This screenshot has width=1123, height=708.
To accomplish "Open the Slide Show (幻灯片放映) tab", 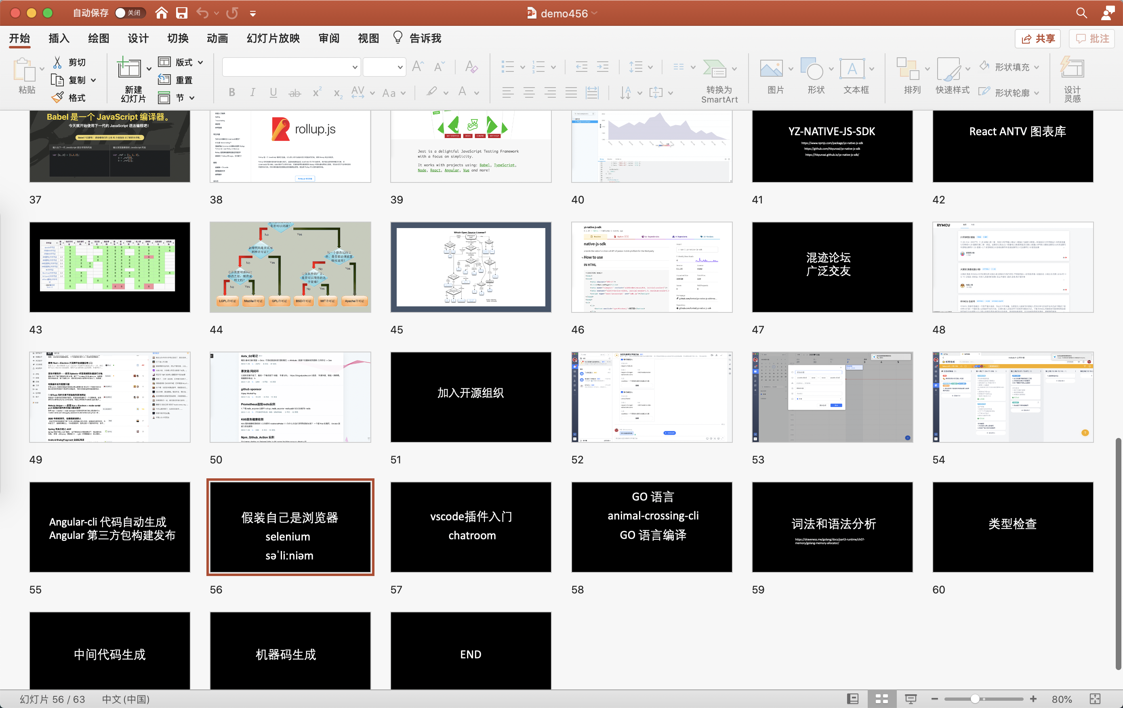I will [273, 38].
